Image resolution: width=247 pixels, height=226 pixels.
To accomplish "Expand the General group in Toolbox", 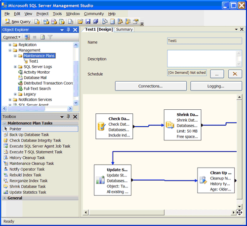I will pyautogui.click(x=4, y=198).
